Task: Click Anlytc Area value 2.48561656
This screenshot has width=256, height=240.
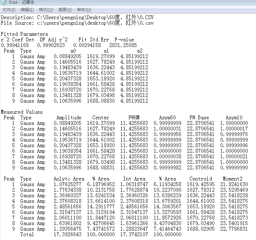Action: tap(68, 207)
